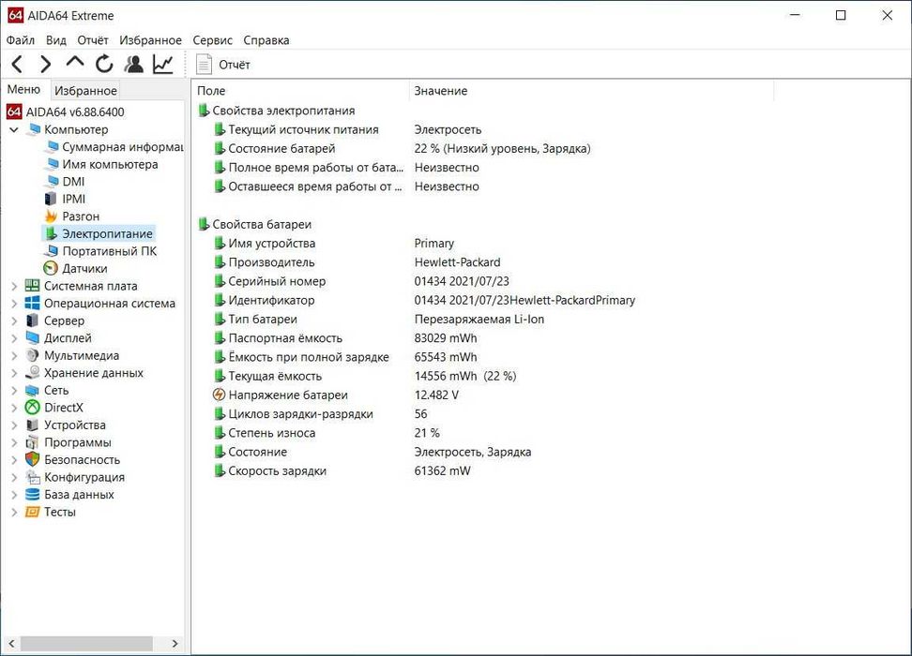Refresh the page with the circular arrow icon
Image resolution: width=912 pixels, height=656 pixels.
tap(104, 64)
